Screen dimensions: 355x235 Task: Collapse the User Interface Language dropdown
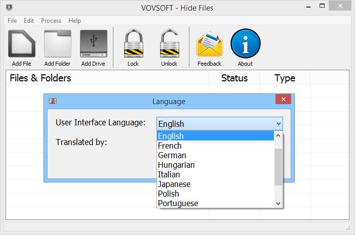pyautogui.click(x=278, y=124)
